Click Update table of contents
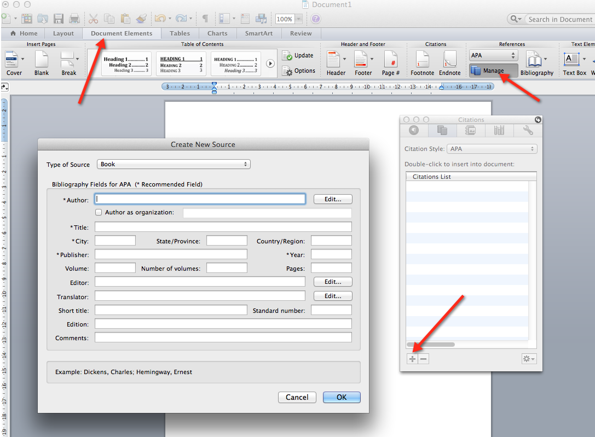 click(x=298, y=55)
